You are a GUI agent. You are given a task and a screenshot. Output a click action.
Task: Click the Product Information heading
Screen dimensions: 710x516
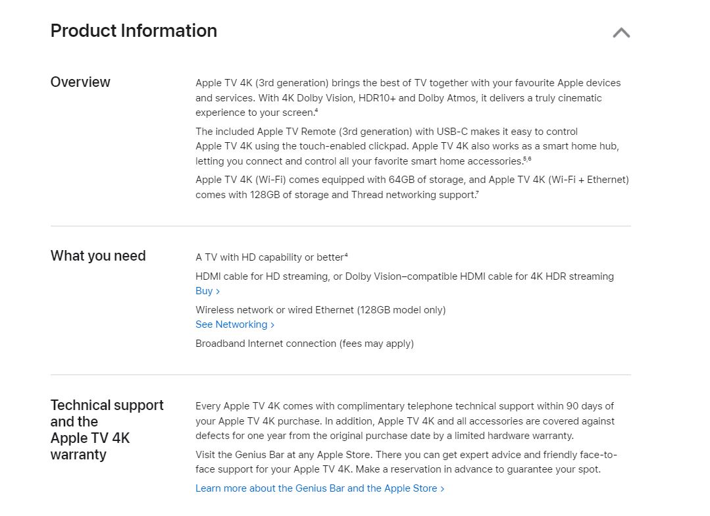point(134,31)
